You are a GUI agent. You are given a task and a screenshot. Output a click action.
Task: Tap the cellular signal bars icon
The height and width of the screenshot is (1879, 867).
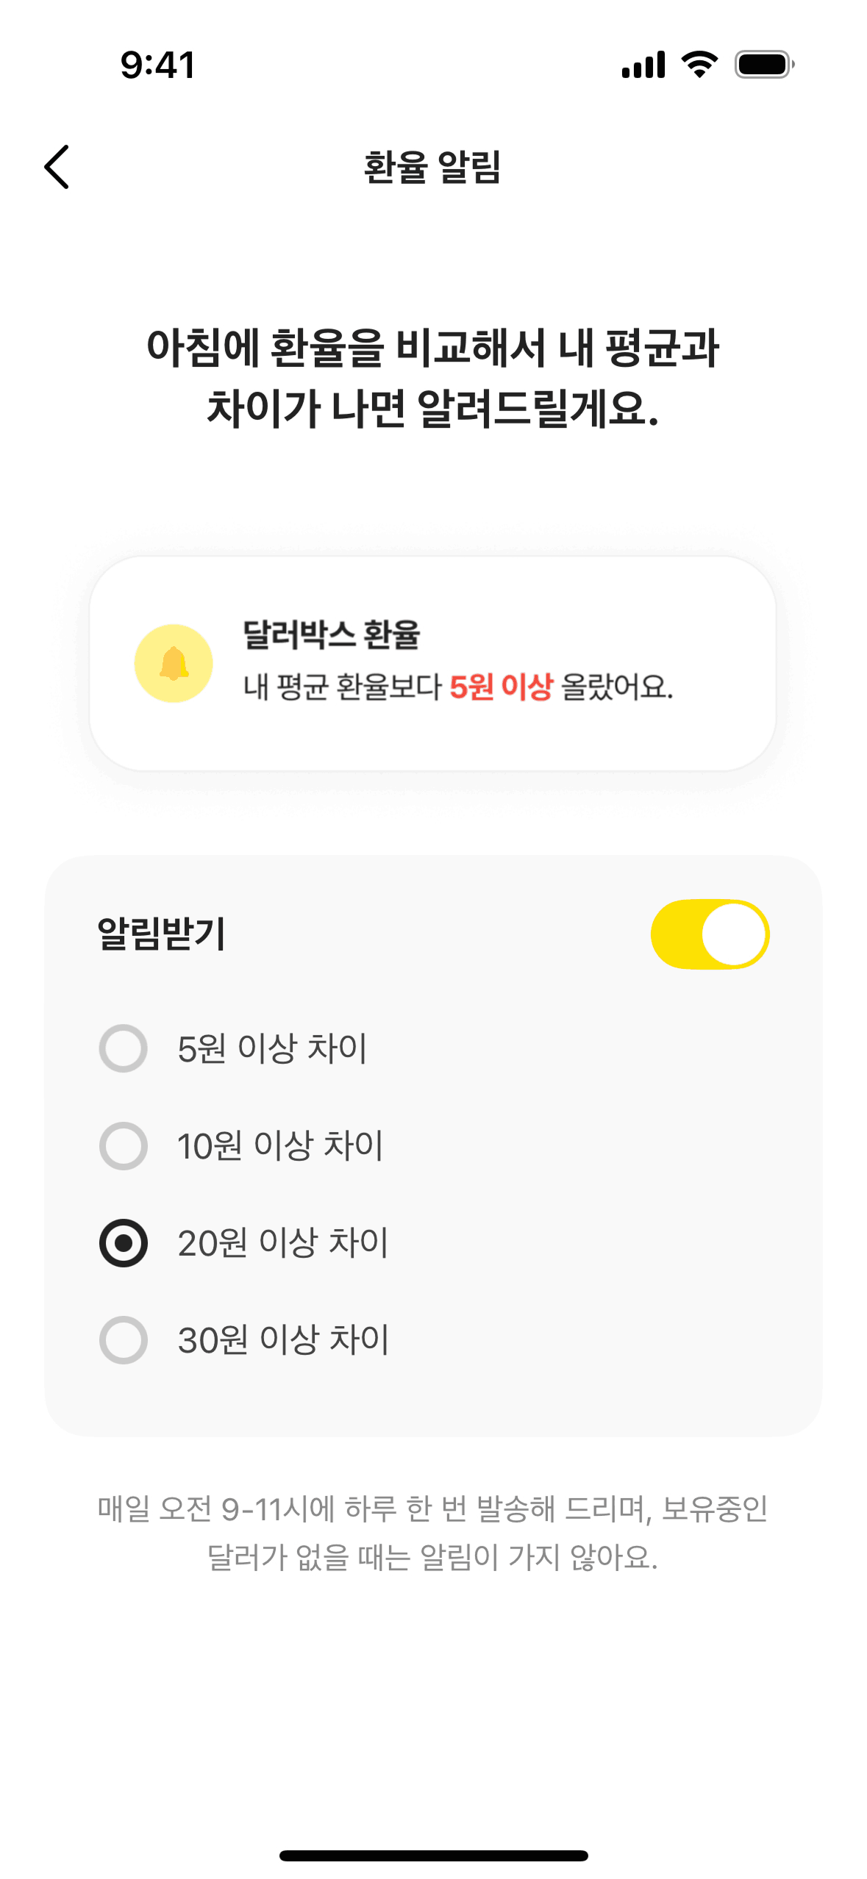[x=643, y=65]
